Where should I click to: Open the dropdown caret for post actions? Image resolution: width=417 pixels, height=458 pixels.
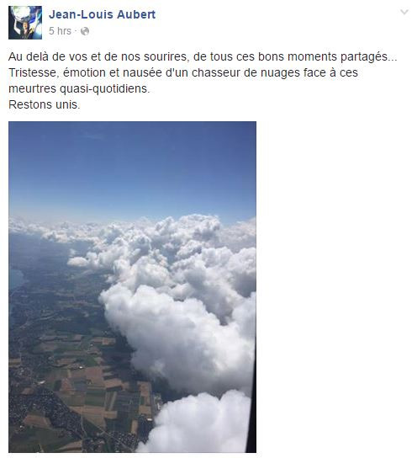(404, 12)
